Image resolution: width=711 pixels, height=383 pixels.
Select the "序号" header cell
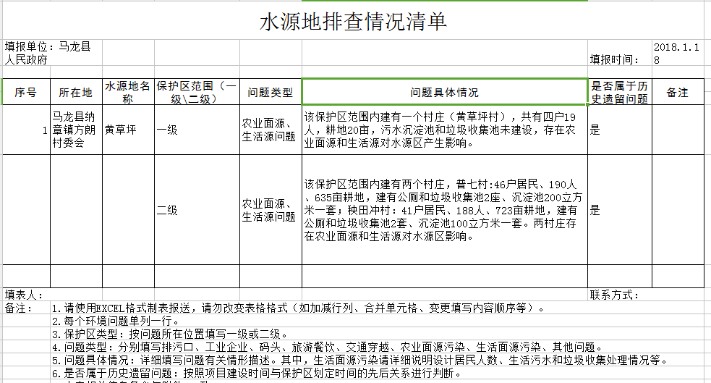coord(25,93)
